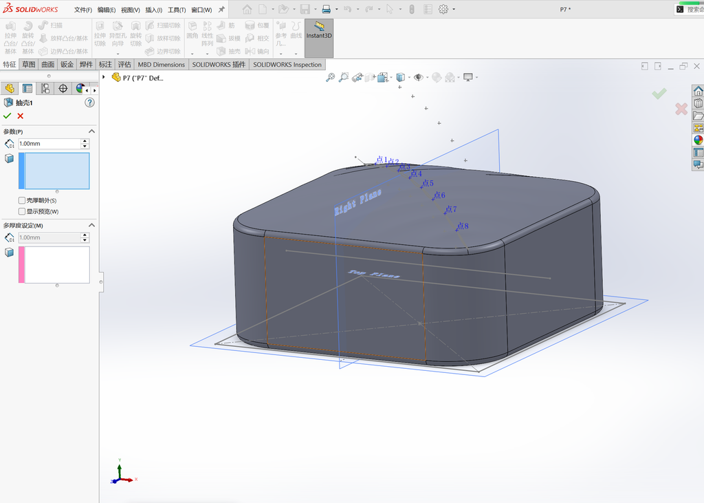
Task: Switch to the 评估 ribbon tab
Action: point(124,64)
